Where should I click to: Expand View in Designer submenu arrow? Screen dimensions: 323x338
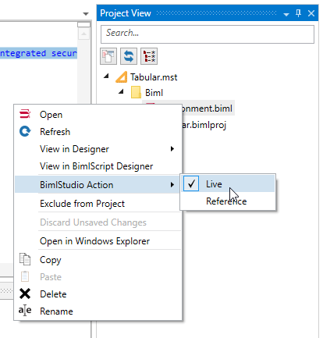(172, 149)
